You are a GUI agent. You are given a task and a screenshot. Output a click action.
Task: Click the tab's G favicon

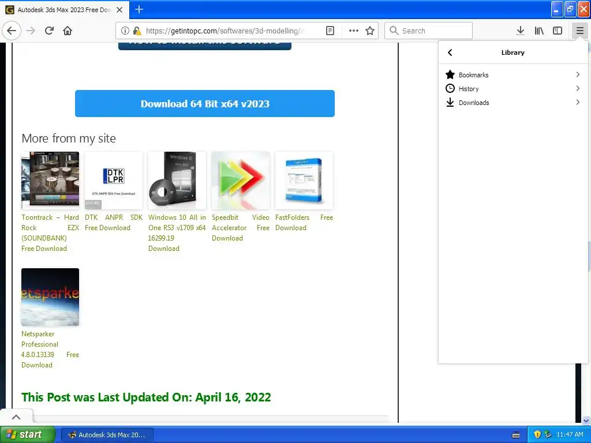click(x=10, y=10)
